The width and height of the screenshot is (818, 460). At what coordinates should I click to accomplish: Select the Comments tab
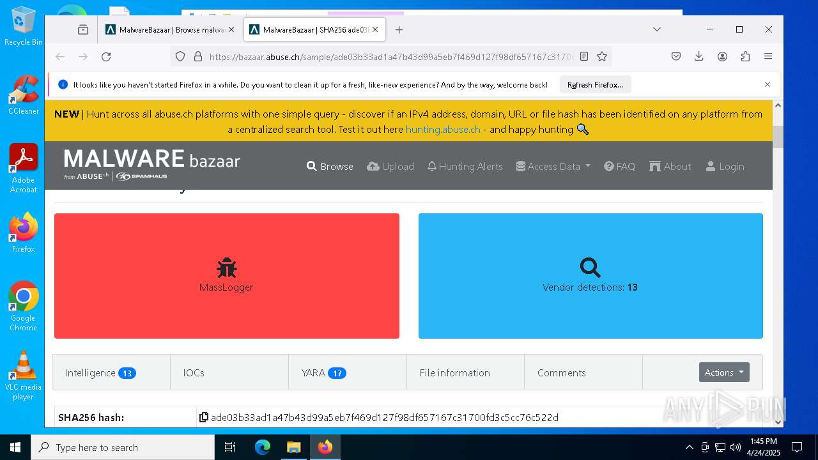point(583,372)
